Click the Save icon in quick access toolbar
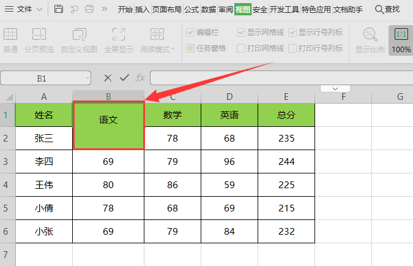This screenshot has width=413, height=266. [59, 9]
